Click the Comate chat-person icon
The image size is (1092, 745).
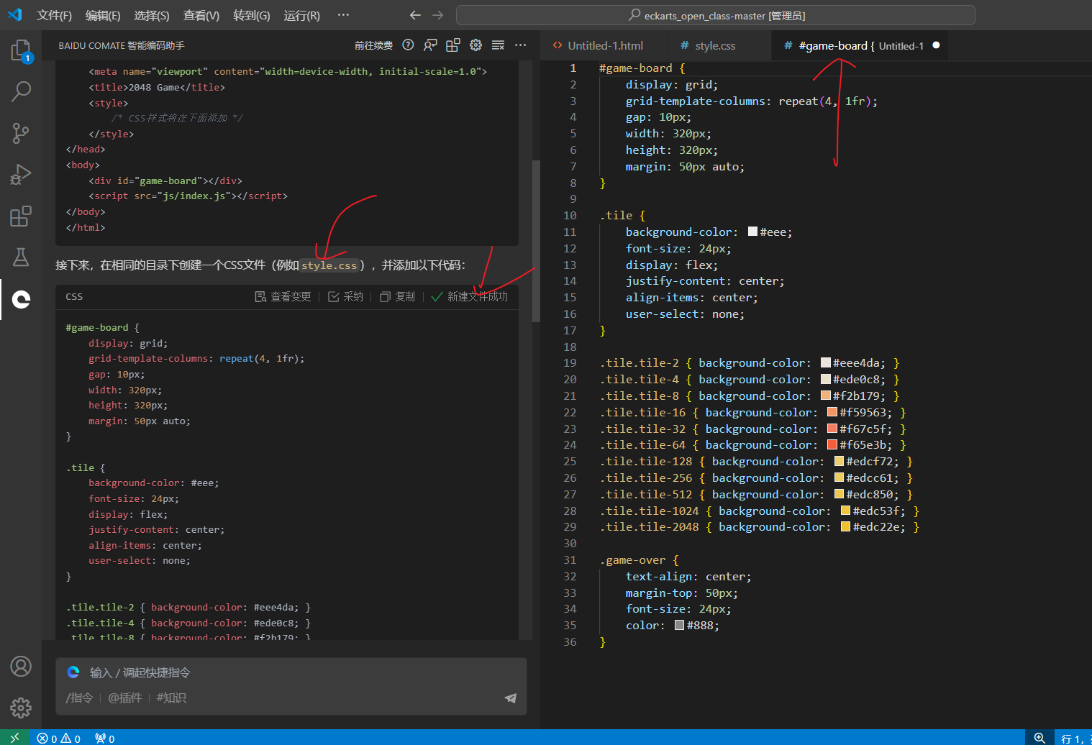[x=430, y=45]
